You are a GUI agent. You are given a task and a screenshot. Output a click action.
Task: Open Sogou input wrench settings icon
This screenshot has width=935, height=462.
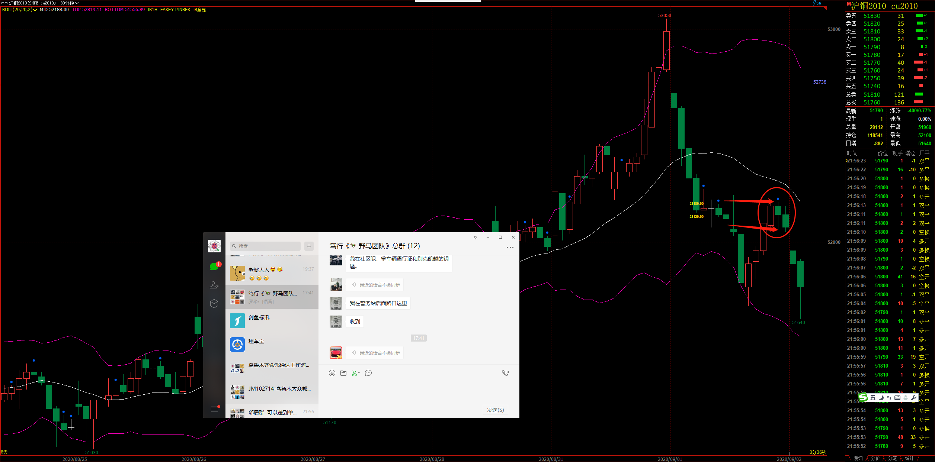pos(914,398)
